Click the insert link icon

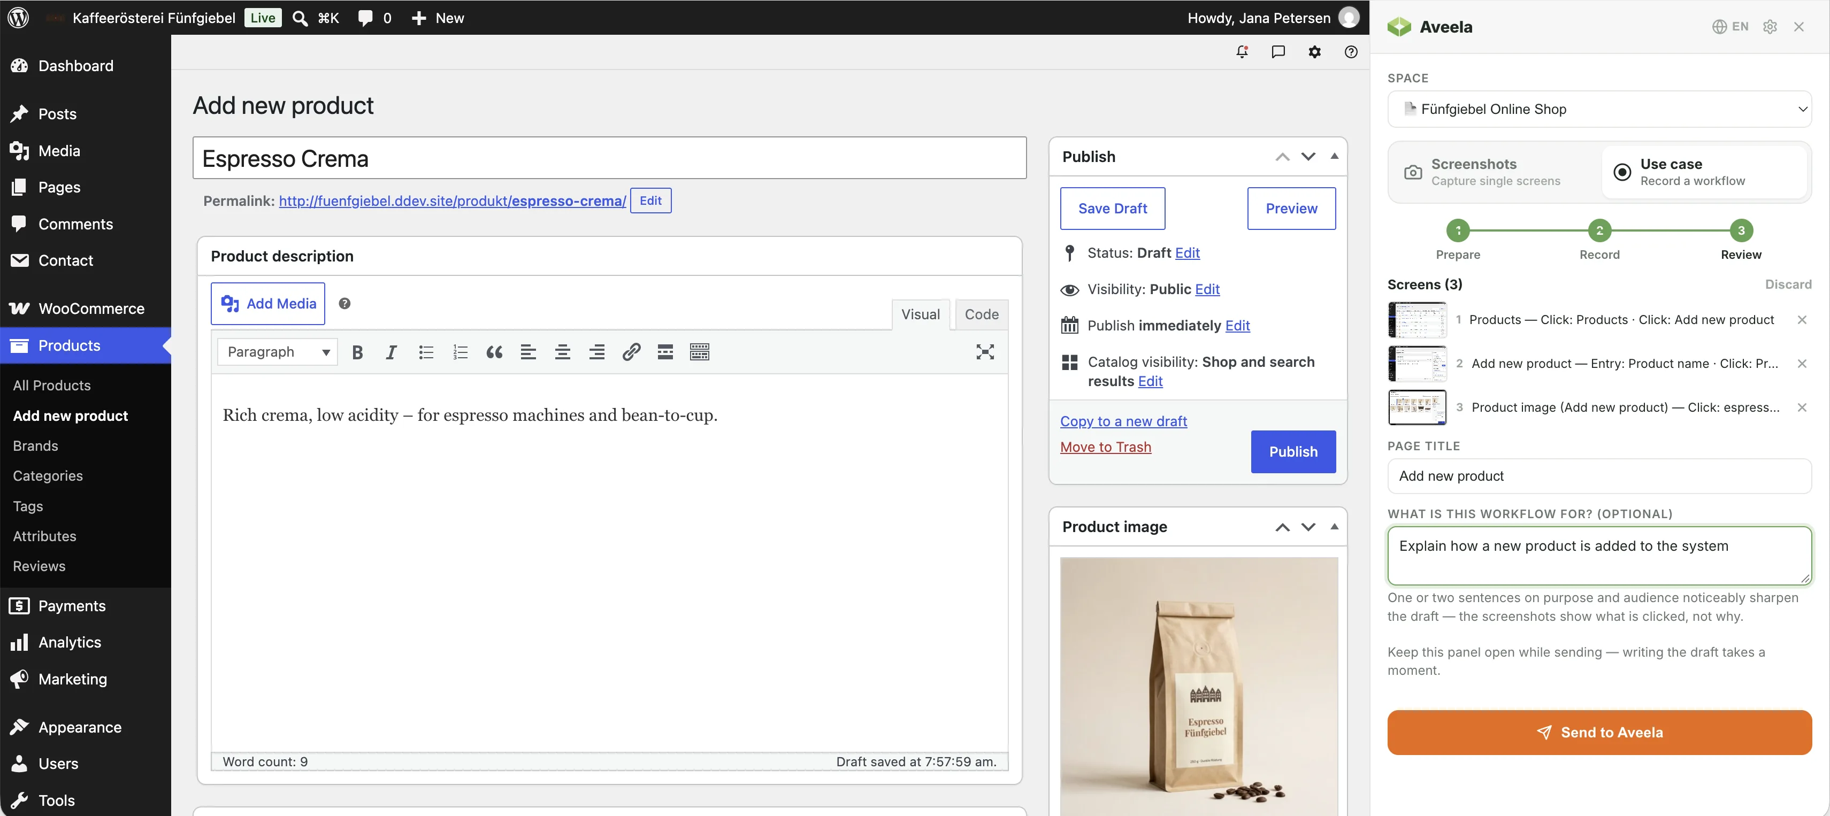[631, 352]
